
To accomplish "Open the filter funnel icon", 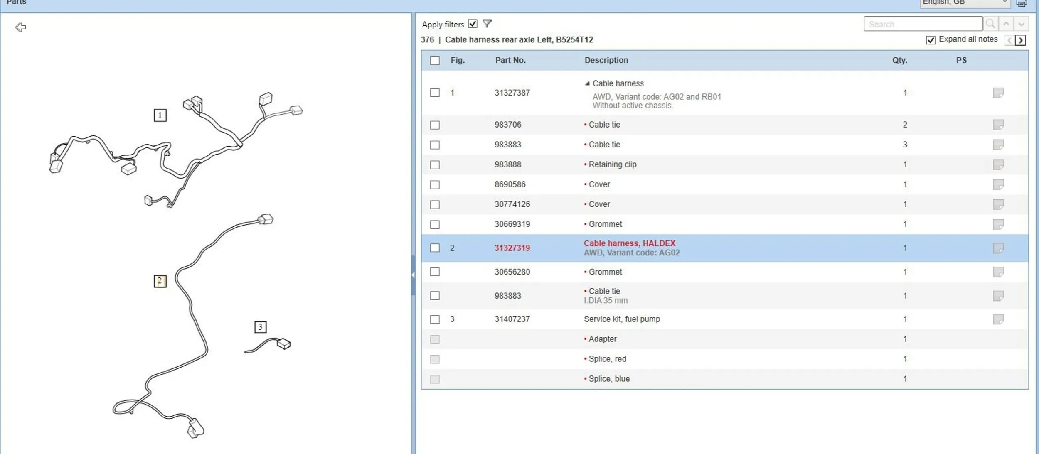I will coord(487,24).
